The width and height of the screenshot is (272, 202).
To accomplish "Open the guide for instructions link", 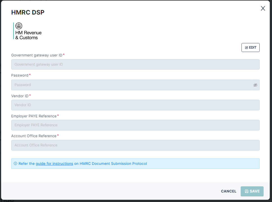I will [x=54, y=163].
